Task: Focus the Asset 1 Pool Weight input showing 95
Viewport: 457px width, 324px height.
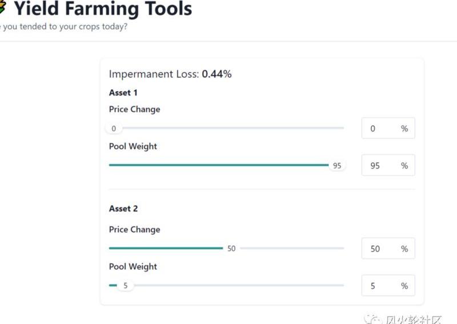Action: [388, 165]
